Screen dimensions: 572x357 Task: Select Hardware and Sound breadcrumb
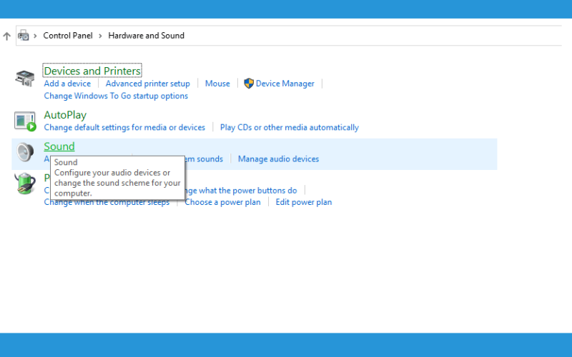point(147,35)
